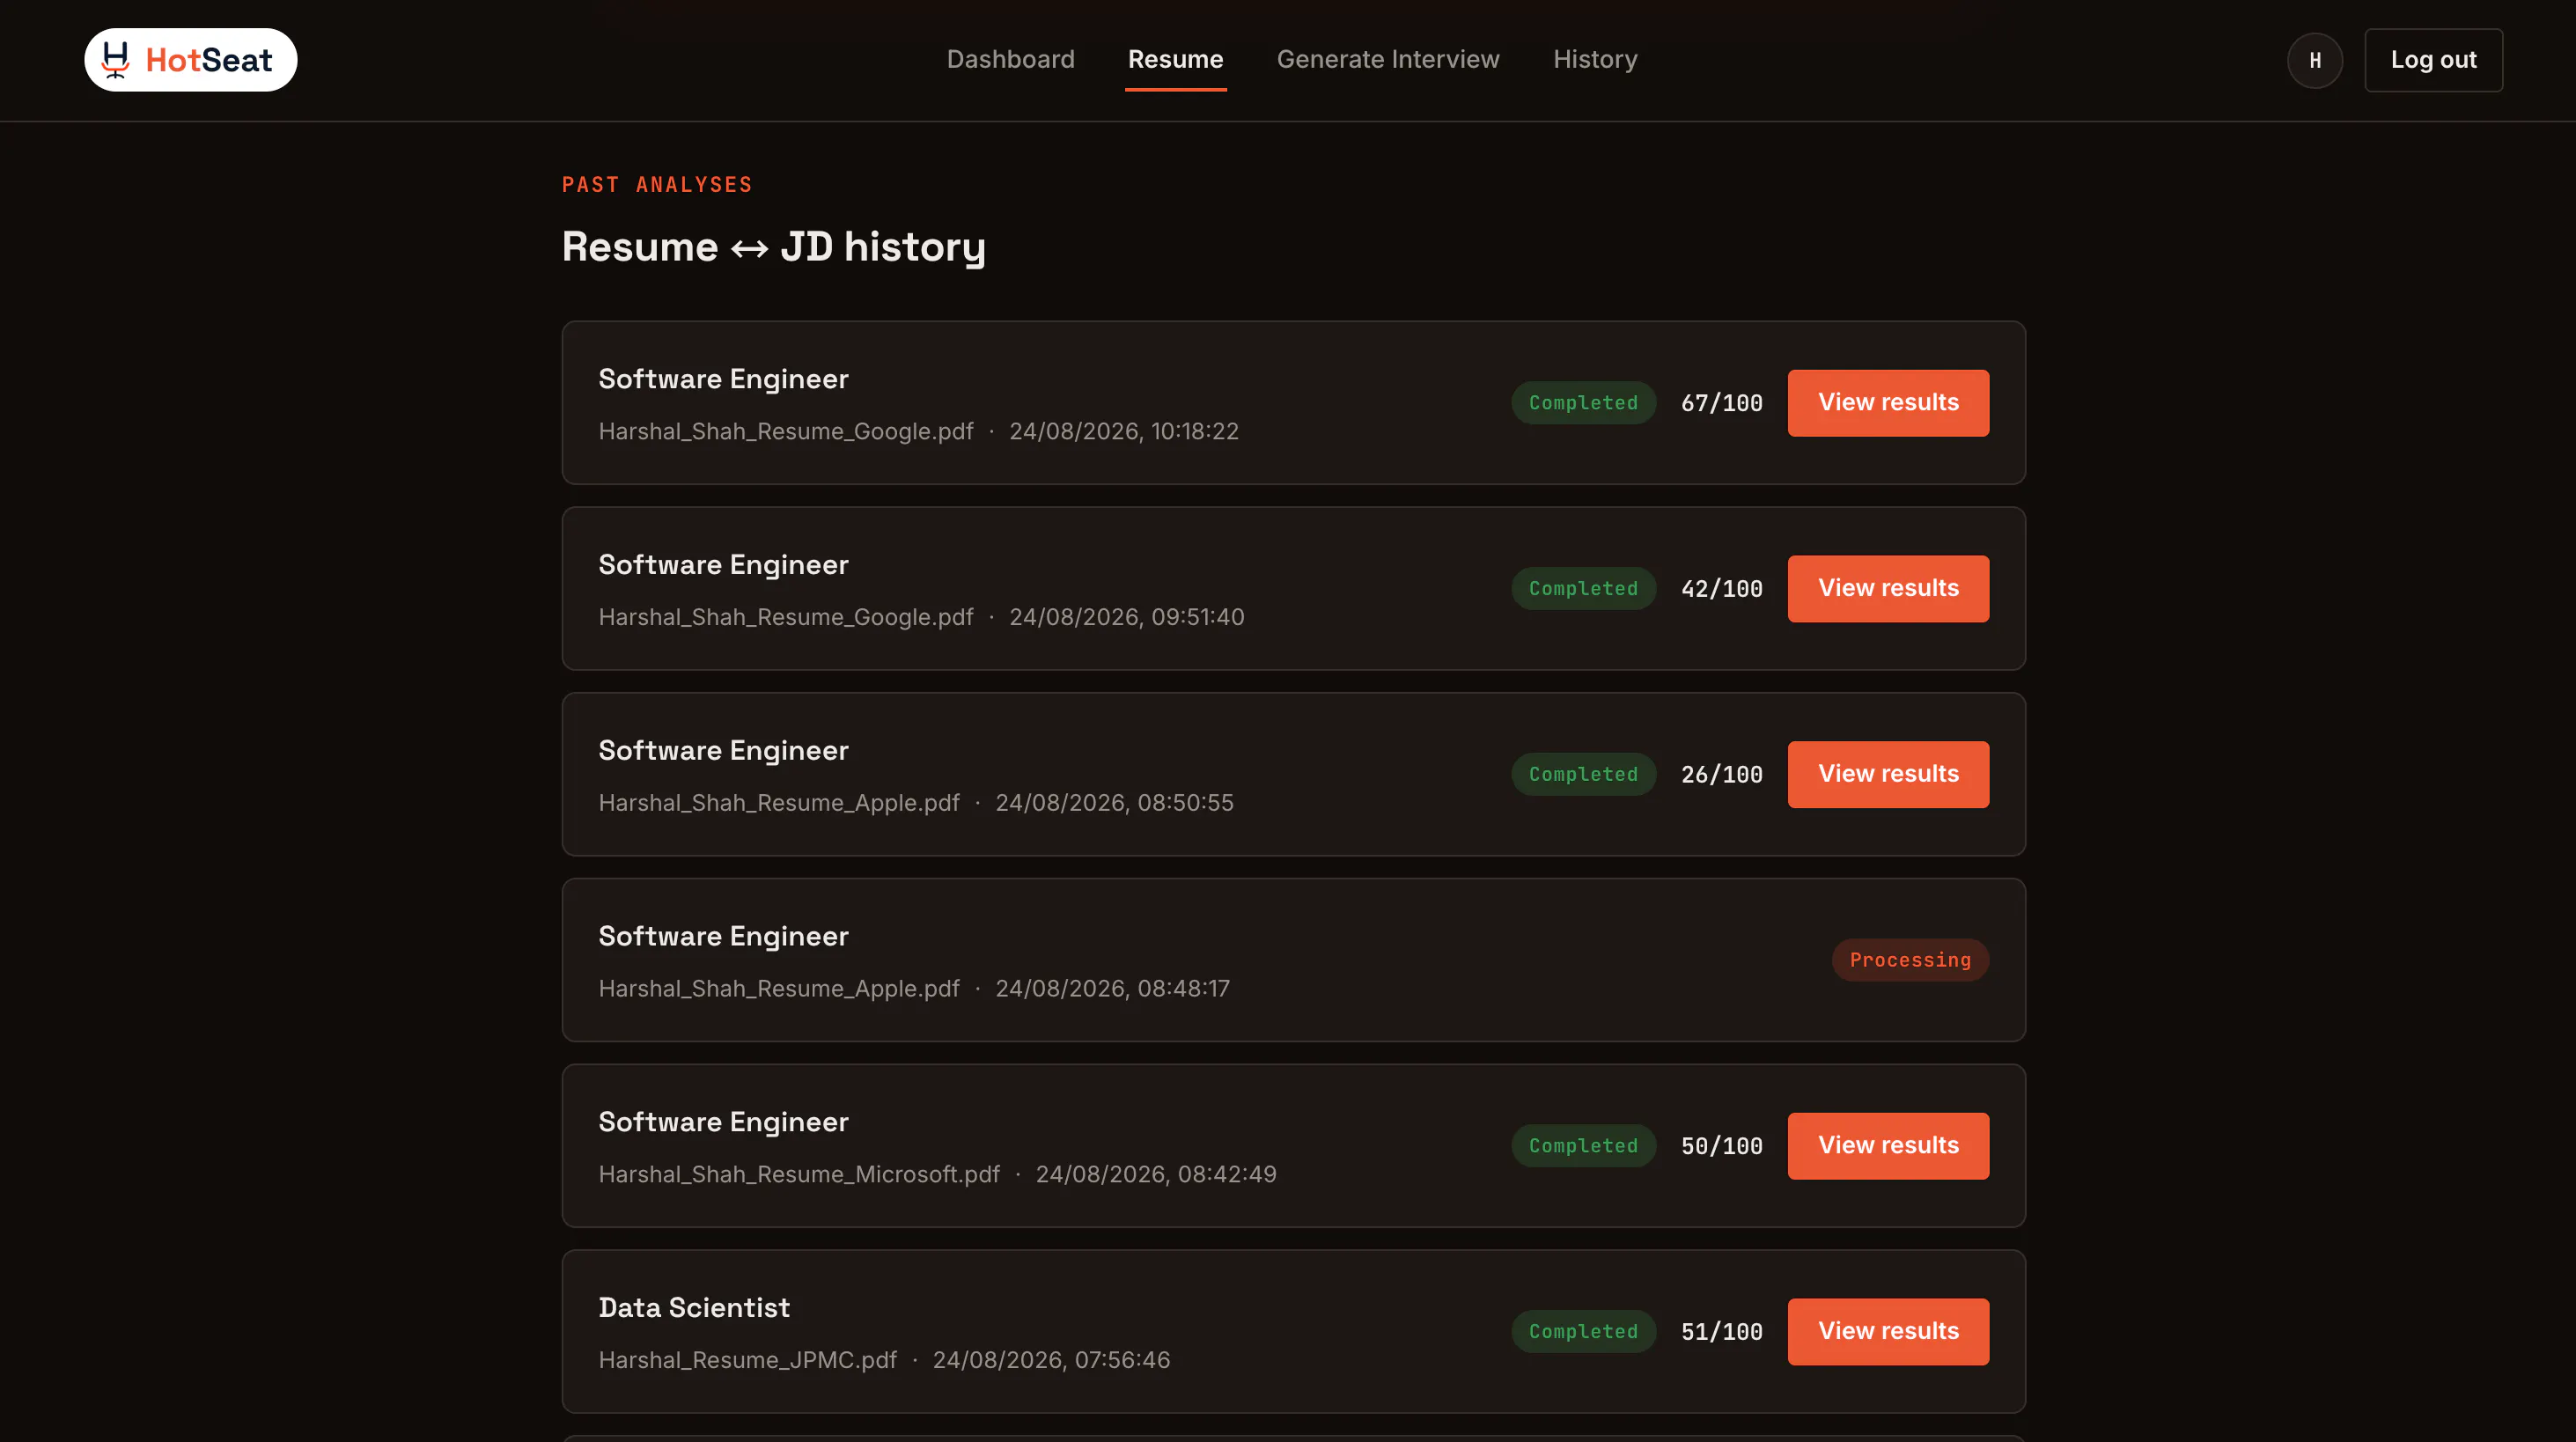Click the 50/100 score value
Screen dimensions: 2576x1442
click(1721, 1146)
